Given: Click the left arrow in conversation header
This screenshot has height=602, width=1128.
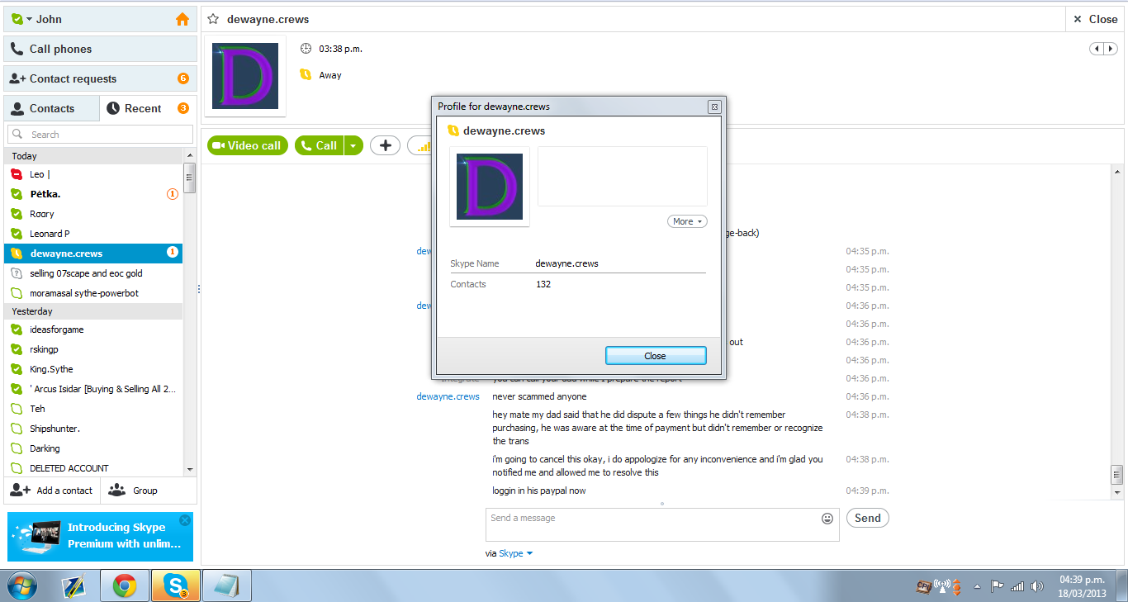Looking at the screenshot, I should pos(1097,49).
